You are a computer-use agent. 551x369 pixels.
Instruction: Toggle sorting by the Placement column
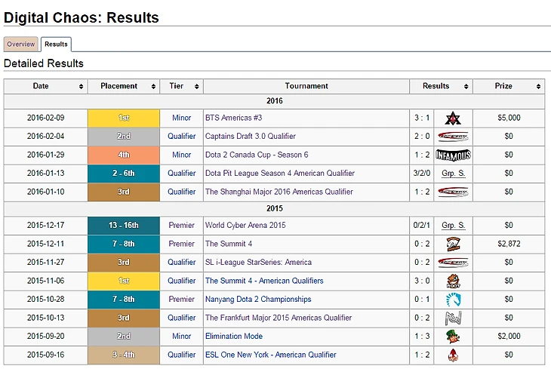pos(154,87)
